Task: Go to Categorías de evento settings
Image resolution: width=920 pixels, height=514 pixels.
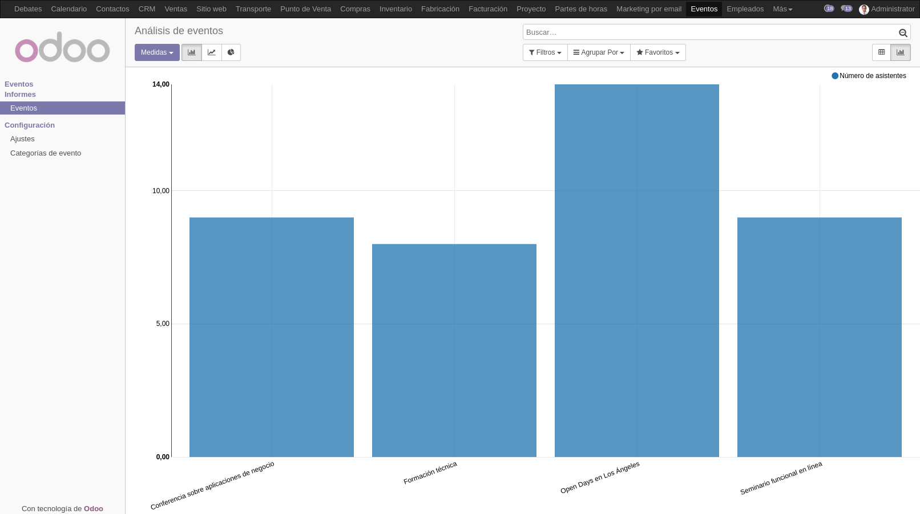Action: click(x=46, y=153)
